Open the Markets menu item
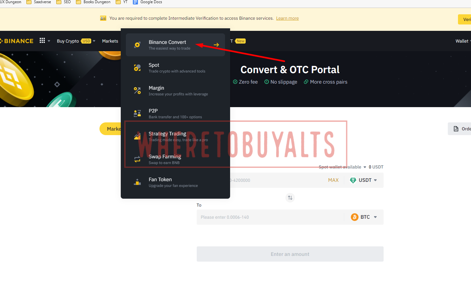 tap(110, 41)
